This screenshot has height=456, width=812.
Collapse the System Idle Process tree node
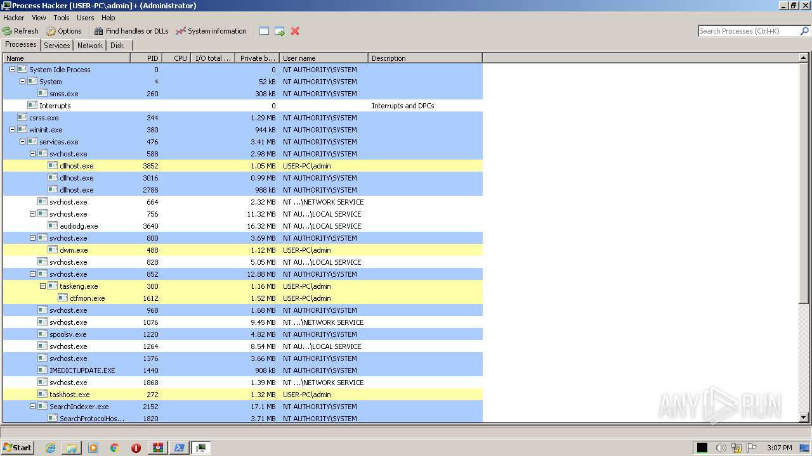[x=12, y=70]
